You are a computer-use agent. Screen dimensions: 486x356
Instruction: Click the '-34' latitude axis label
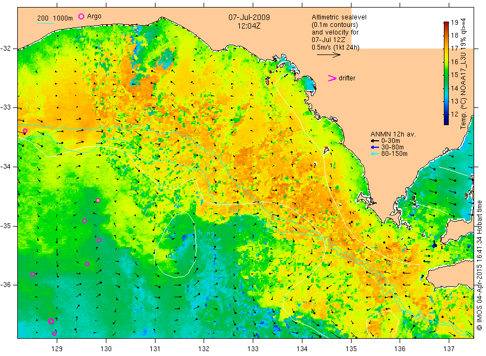(x=5, y=167)
